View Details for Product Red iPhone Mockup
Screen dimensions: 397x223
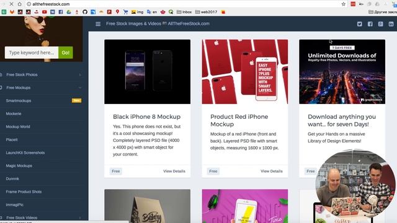click(272, 171)
